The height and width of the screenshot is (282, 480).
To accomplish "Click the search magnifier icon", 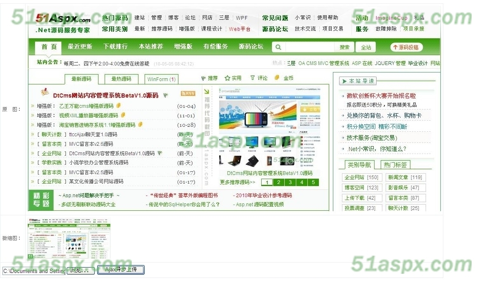I will pyautogui.click(x=278, y=47).
